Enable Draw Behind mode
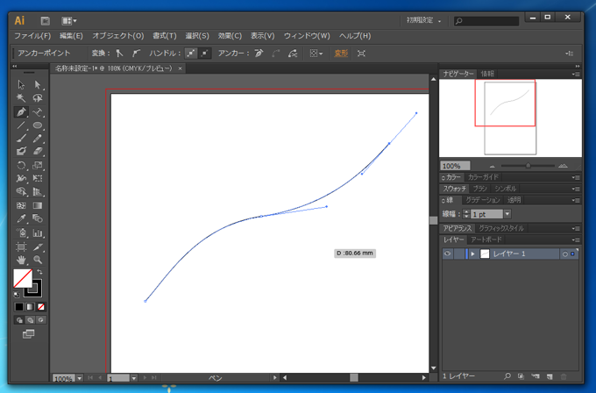This screenshot has width=596, height=393. [x=30, y=320]
